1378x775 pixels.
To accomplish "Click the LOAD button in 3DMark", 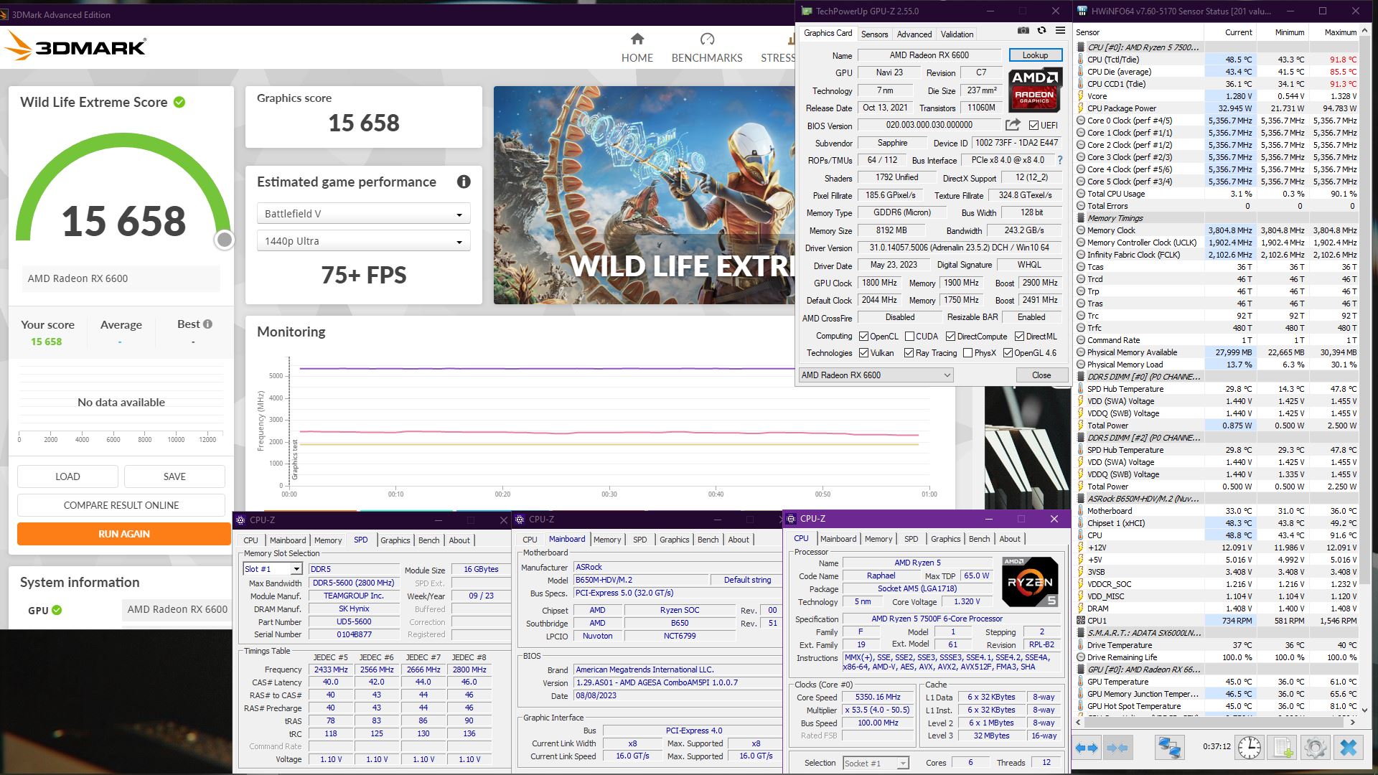I will 67,476.
